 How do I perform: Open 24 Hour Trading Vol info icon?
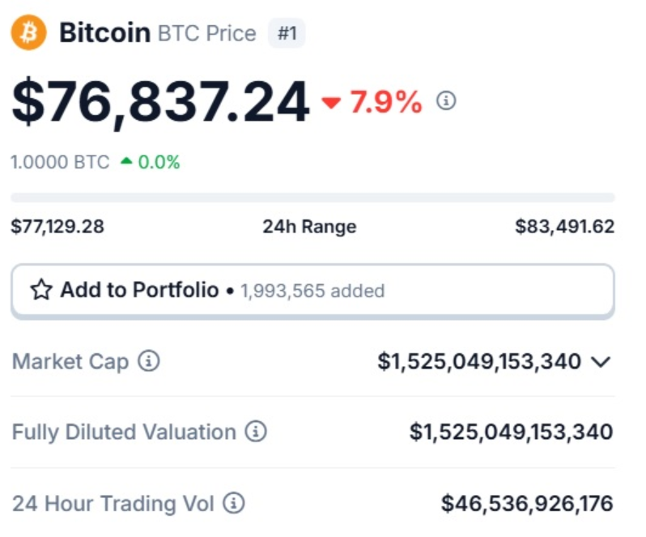[x=234, y=504]
